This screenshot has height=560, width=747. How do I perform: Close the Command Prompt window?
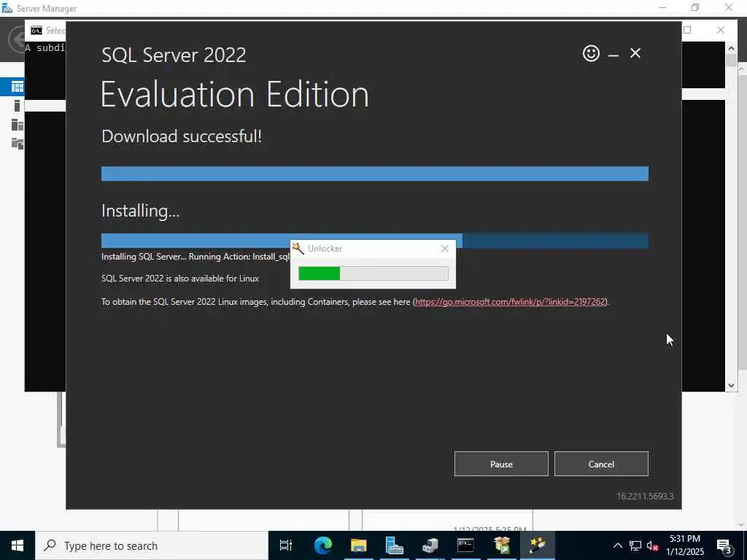[720, 30]
